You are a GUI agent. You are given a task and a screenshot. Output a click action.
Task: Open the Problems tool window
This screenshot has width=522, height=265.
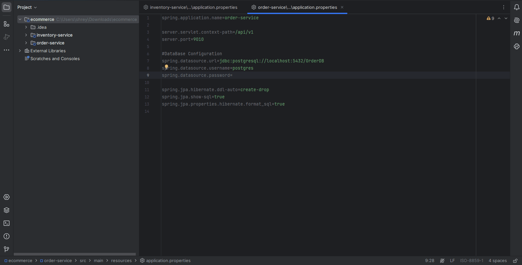coord(7,236)
